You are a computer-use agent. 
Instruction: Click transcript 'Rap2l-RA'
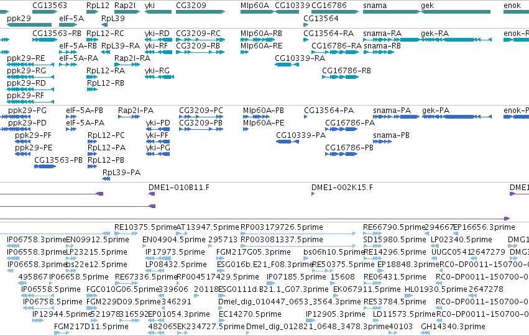pyautogui.click(x=132, y=58)
